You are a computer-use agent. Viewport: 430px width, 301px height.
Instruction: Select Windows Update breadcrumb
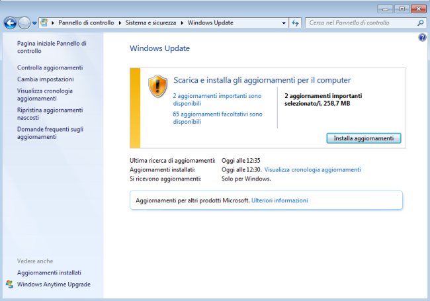point(210,22)
